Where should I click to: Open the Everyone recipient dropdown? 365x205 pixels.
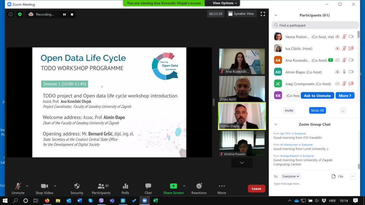(291, 176)
